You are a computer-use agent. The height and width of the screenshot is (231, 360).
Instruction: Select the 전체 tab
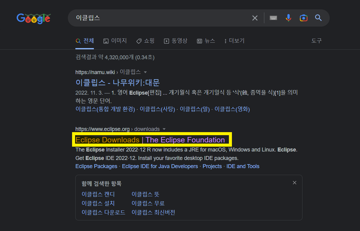point(85,41)
